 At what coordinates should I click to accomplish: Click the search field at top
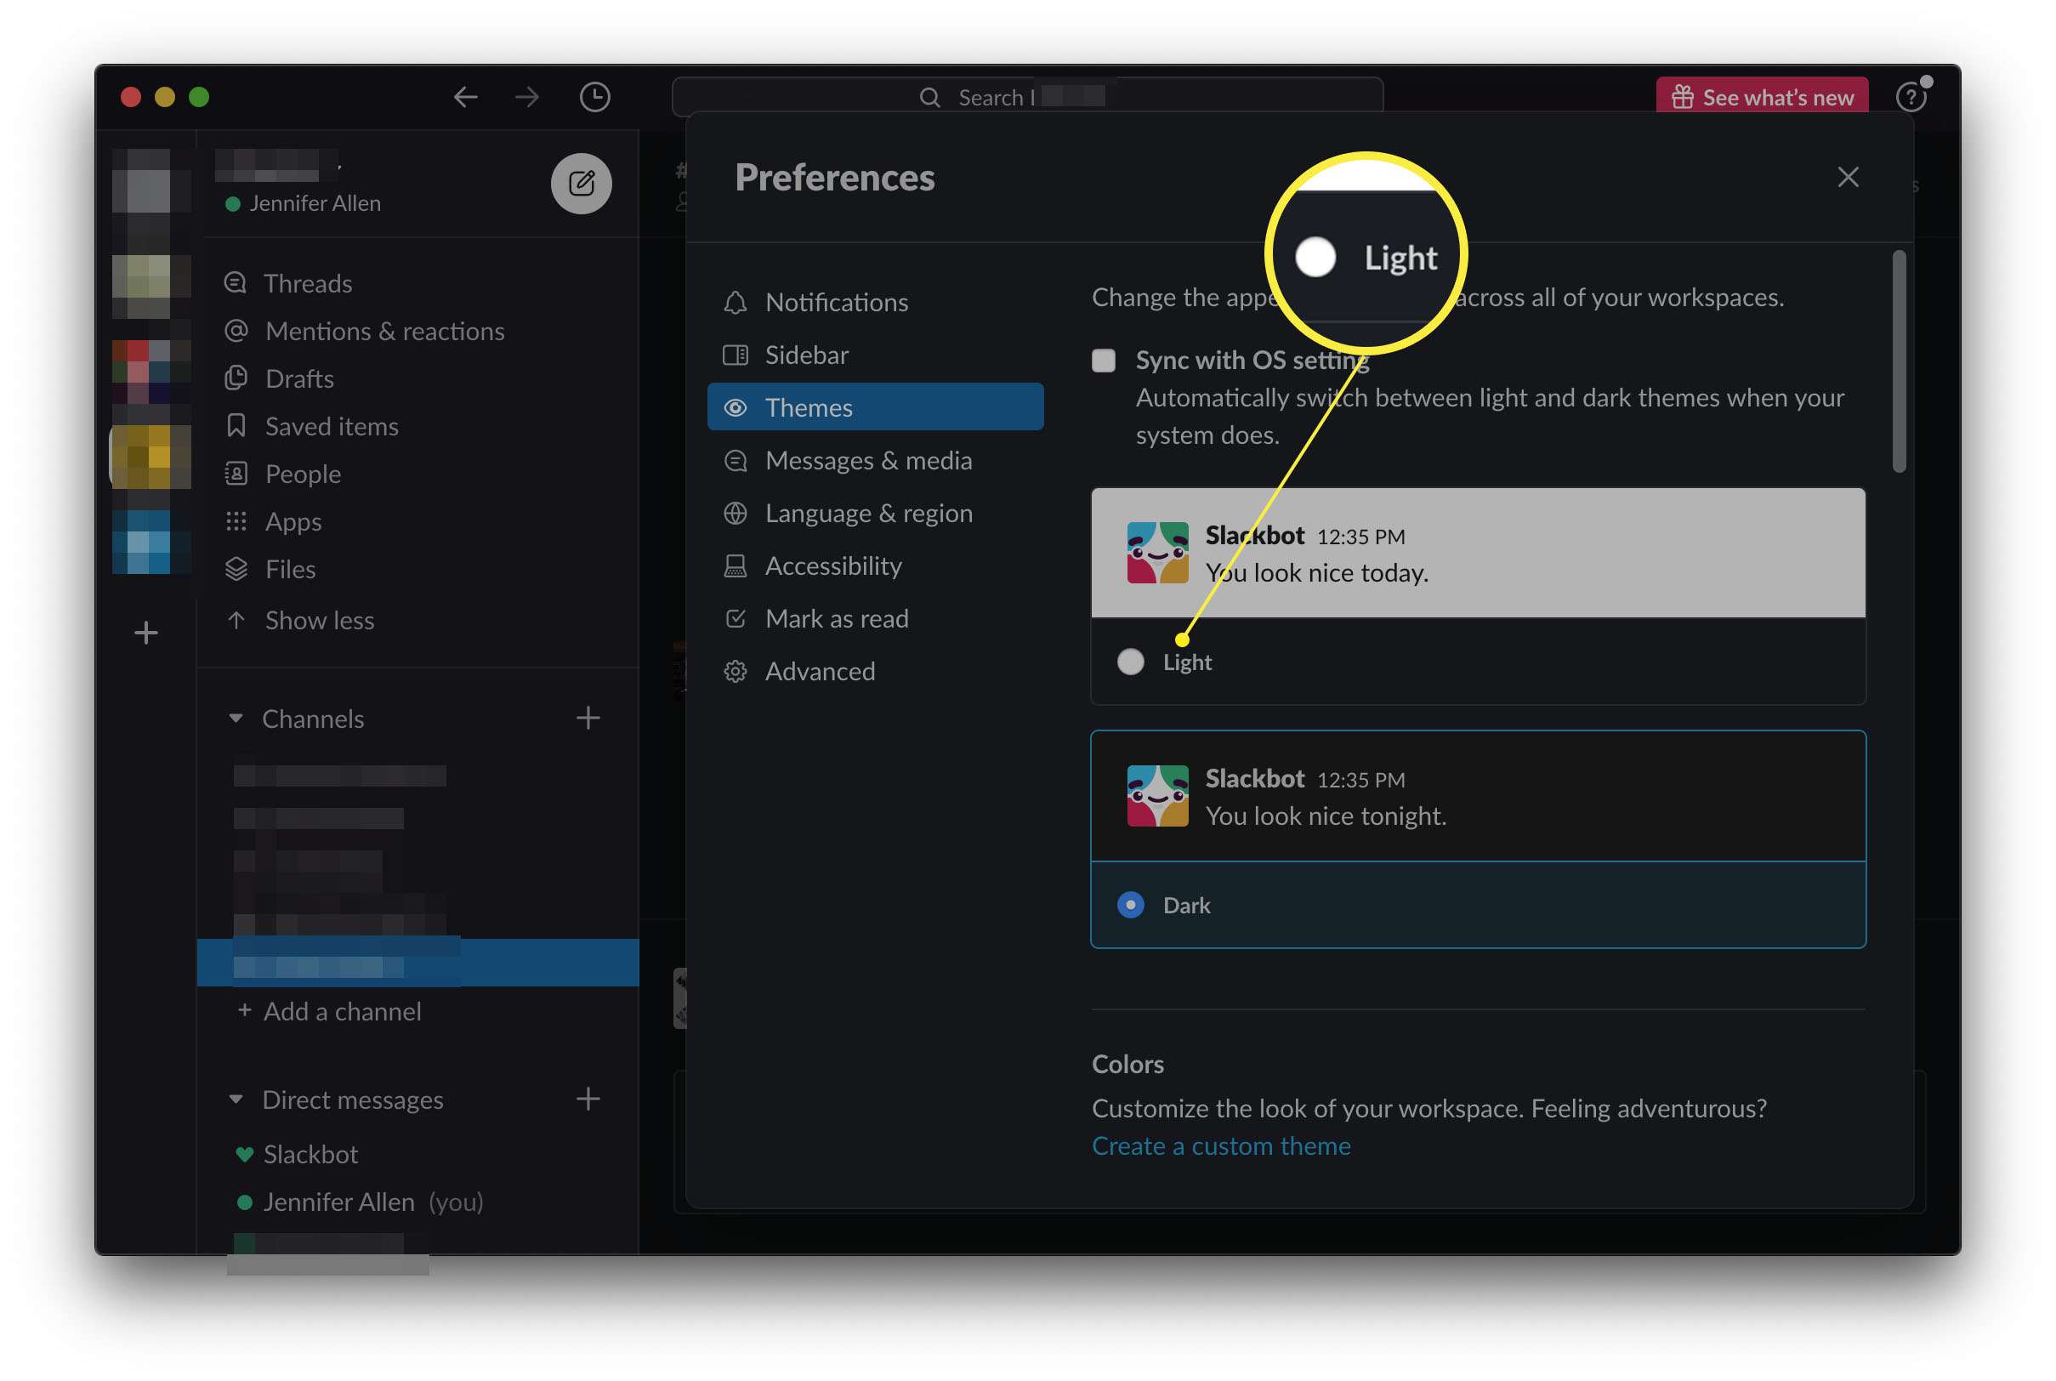click(x=1026, y=97)
